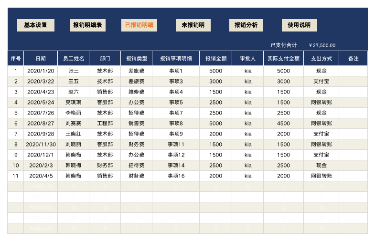Image resolution: width=375 pixels, height=241 pixels.
Task: Select date cell 2020/5/24
Action: tap(41, 103)
